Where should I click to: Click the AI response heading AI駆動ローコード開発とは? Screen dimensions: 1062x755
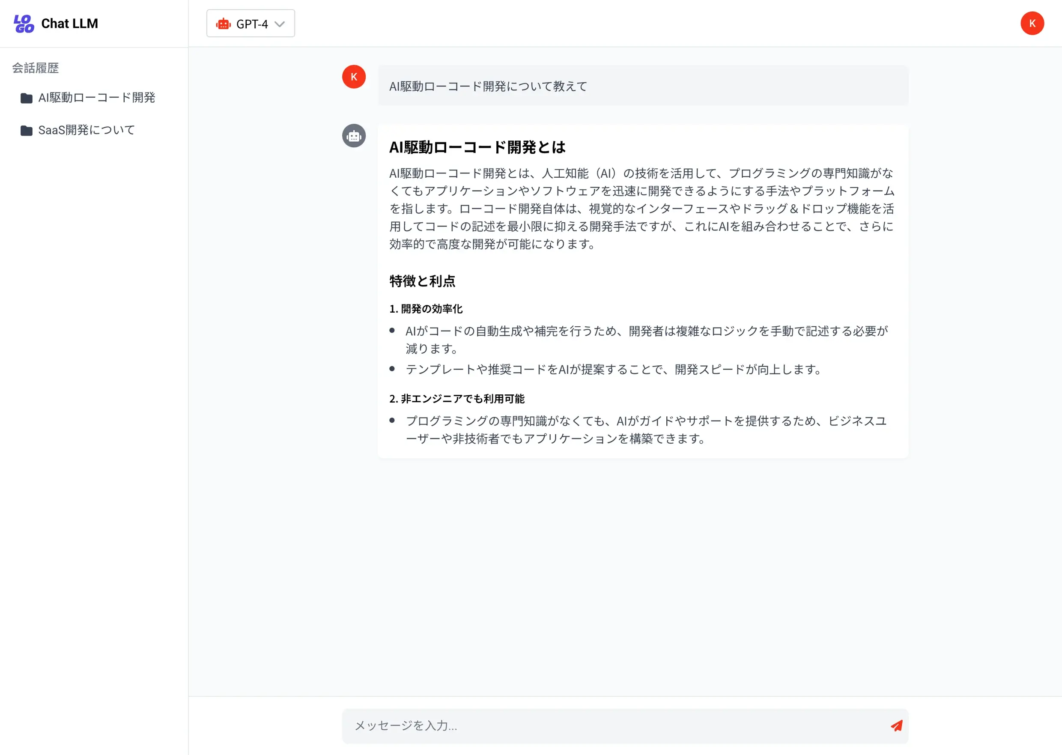point(477,147)
